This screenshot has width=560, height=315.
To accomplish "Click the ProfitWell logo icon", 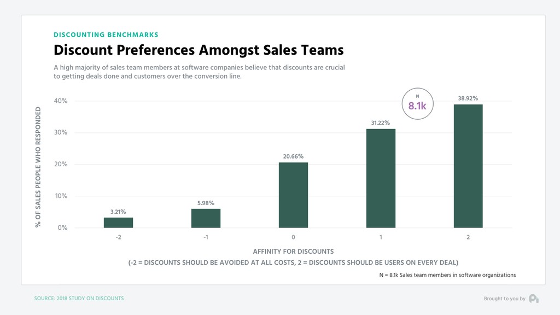I will click(x=534, y=299).
